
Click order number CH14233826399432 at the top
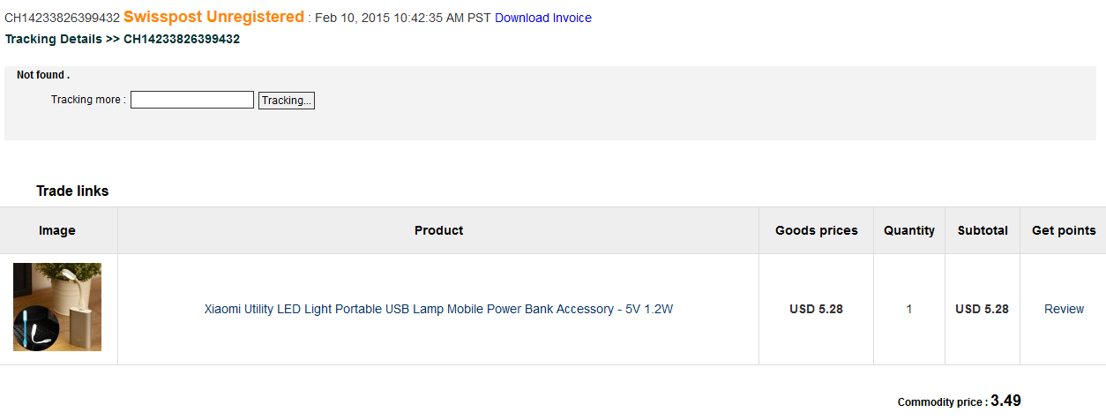[62, 18]
